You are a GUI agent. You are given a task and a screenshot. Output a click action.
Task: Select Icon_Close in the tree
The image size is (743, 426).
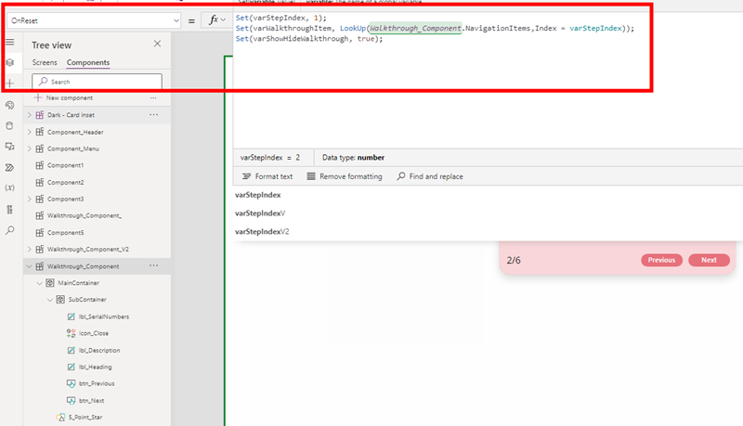[x=94, y=333]
